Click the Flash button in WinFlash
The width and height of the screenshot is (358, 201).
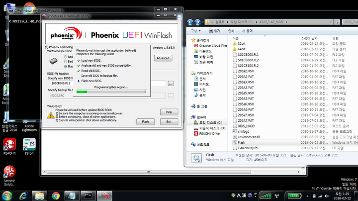[x=145, y=122]
